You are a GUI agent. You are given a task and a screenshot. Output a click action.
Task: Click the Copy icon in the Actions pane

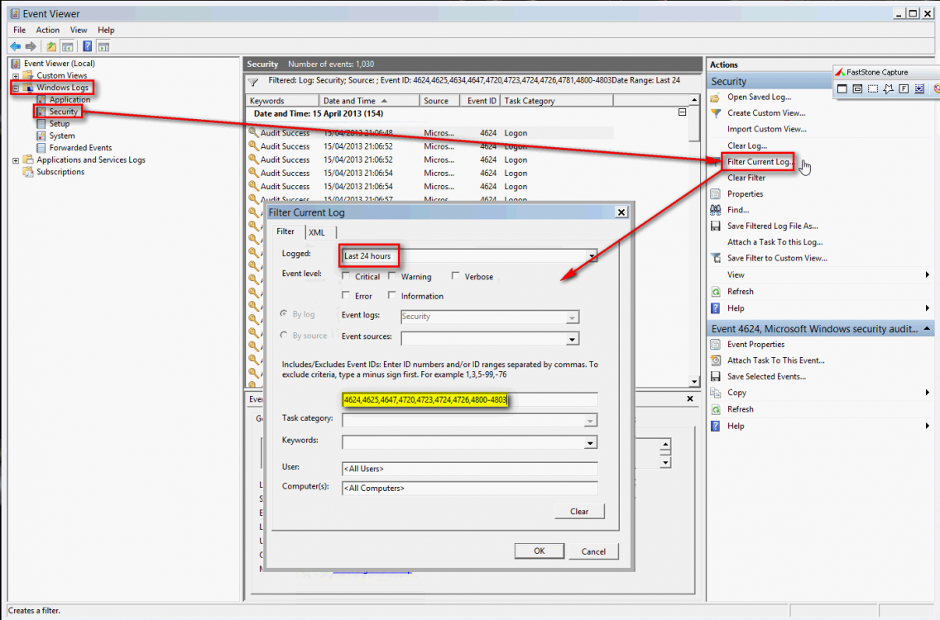click(716, 393)
